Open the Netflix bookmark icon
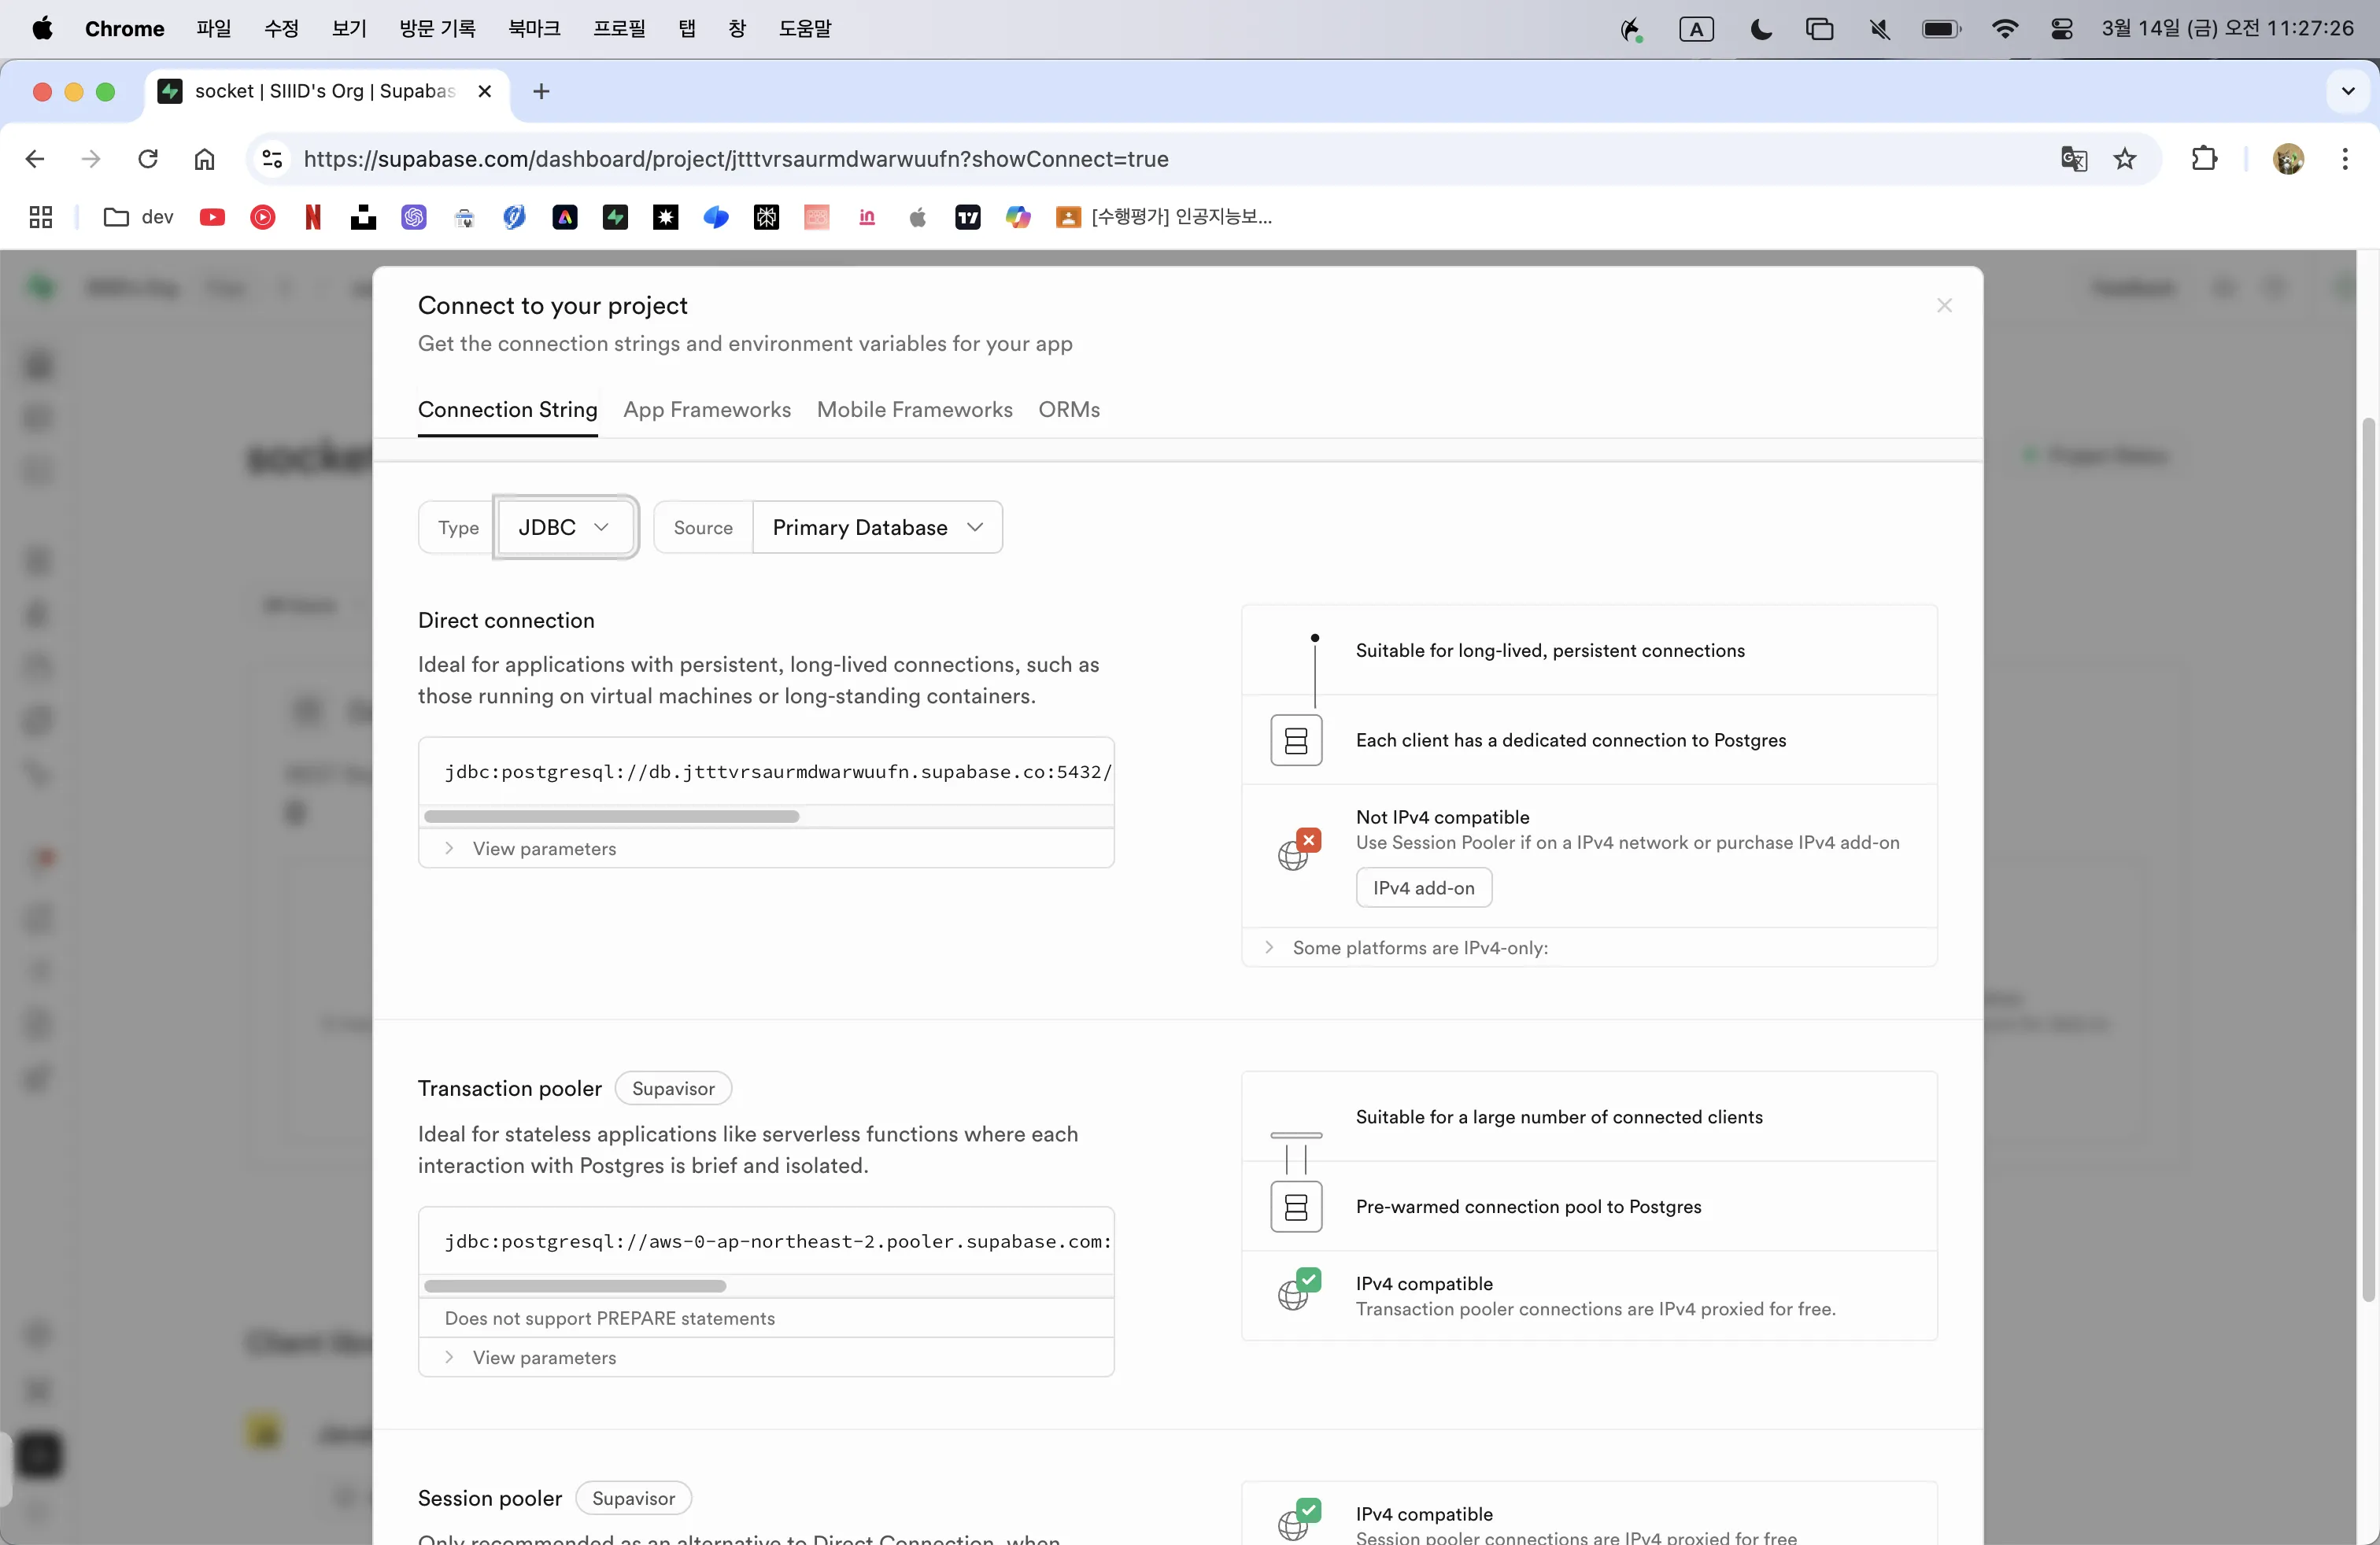The width and height of the screenshot is (2380, 1545). click(x=313, y=217)
